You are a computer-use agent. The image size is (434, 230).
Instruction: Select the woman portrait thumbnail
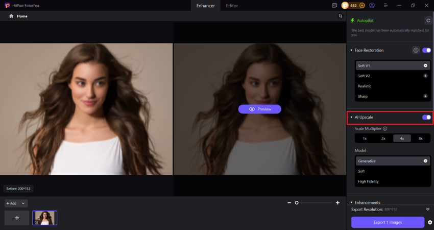point(45,218)
